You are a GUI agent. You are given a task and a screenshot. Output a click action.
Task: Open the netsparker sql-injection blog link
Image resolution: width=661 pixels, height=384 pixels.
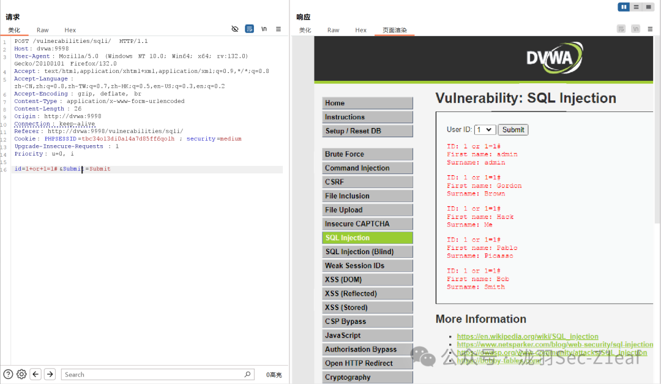pos(555,344)
